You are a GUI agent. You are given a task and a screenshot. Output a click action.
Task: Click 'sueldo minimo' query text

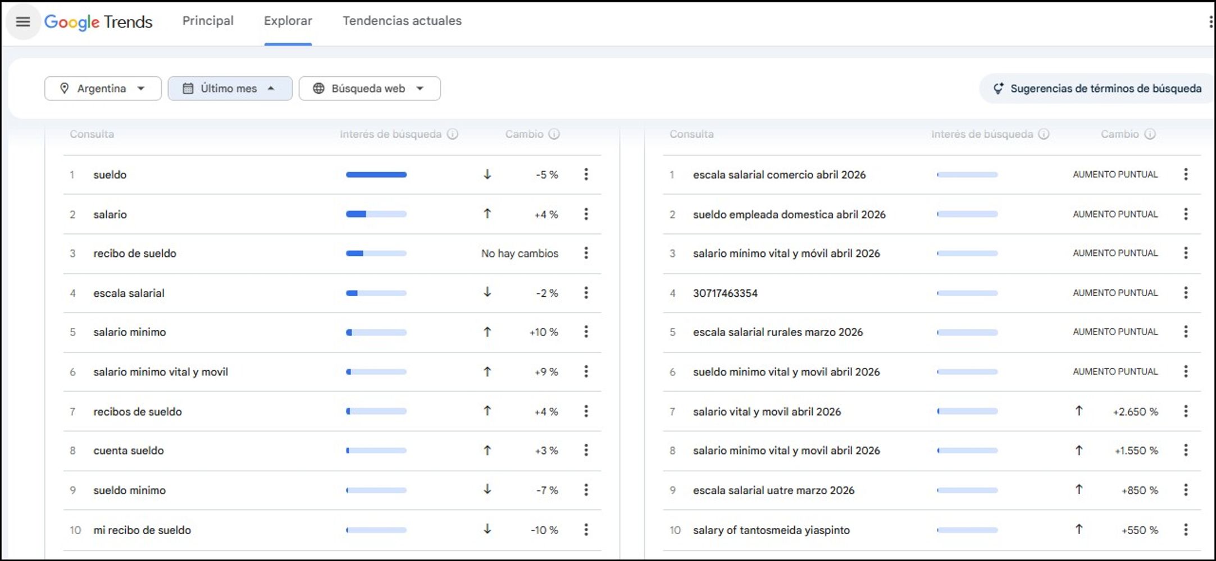[x=130, y=490]
